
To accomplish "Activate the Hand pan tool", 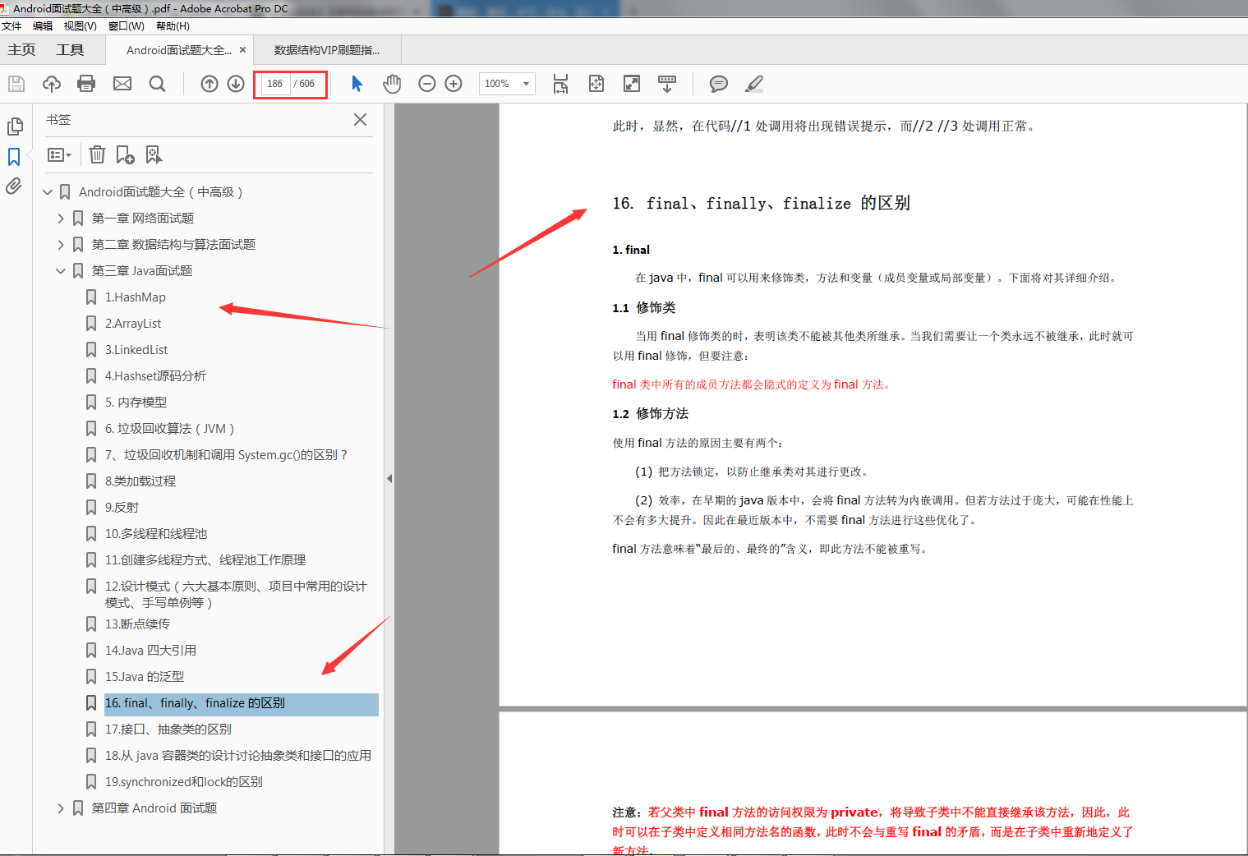I will (392, 84).
